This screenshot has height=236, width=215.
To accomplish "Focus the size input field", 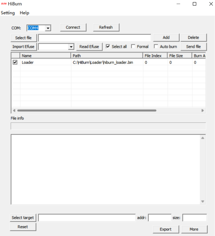I will (x=195, y=218).
